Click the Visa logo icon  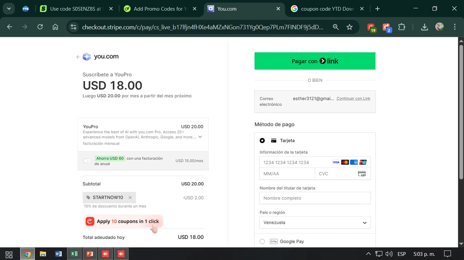click(336, 162)
